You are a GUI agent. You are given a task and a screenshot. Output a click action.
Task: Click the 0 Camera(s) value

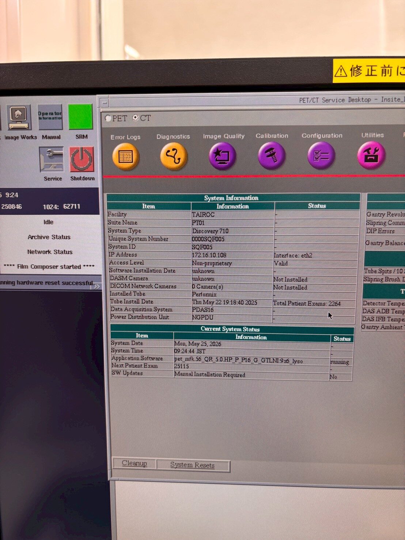click(x=207, y=287)
